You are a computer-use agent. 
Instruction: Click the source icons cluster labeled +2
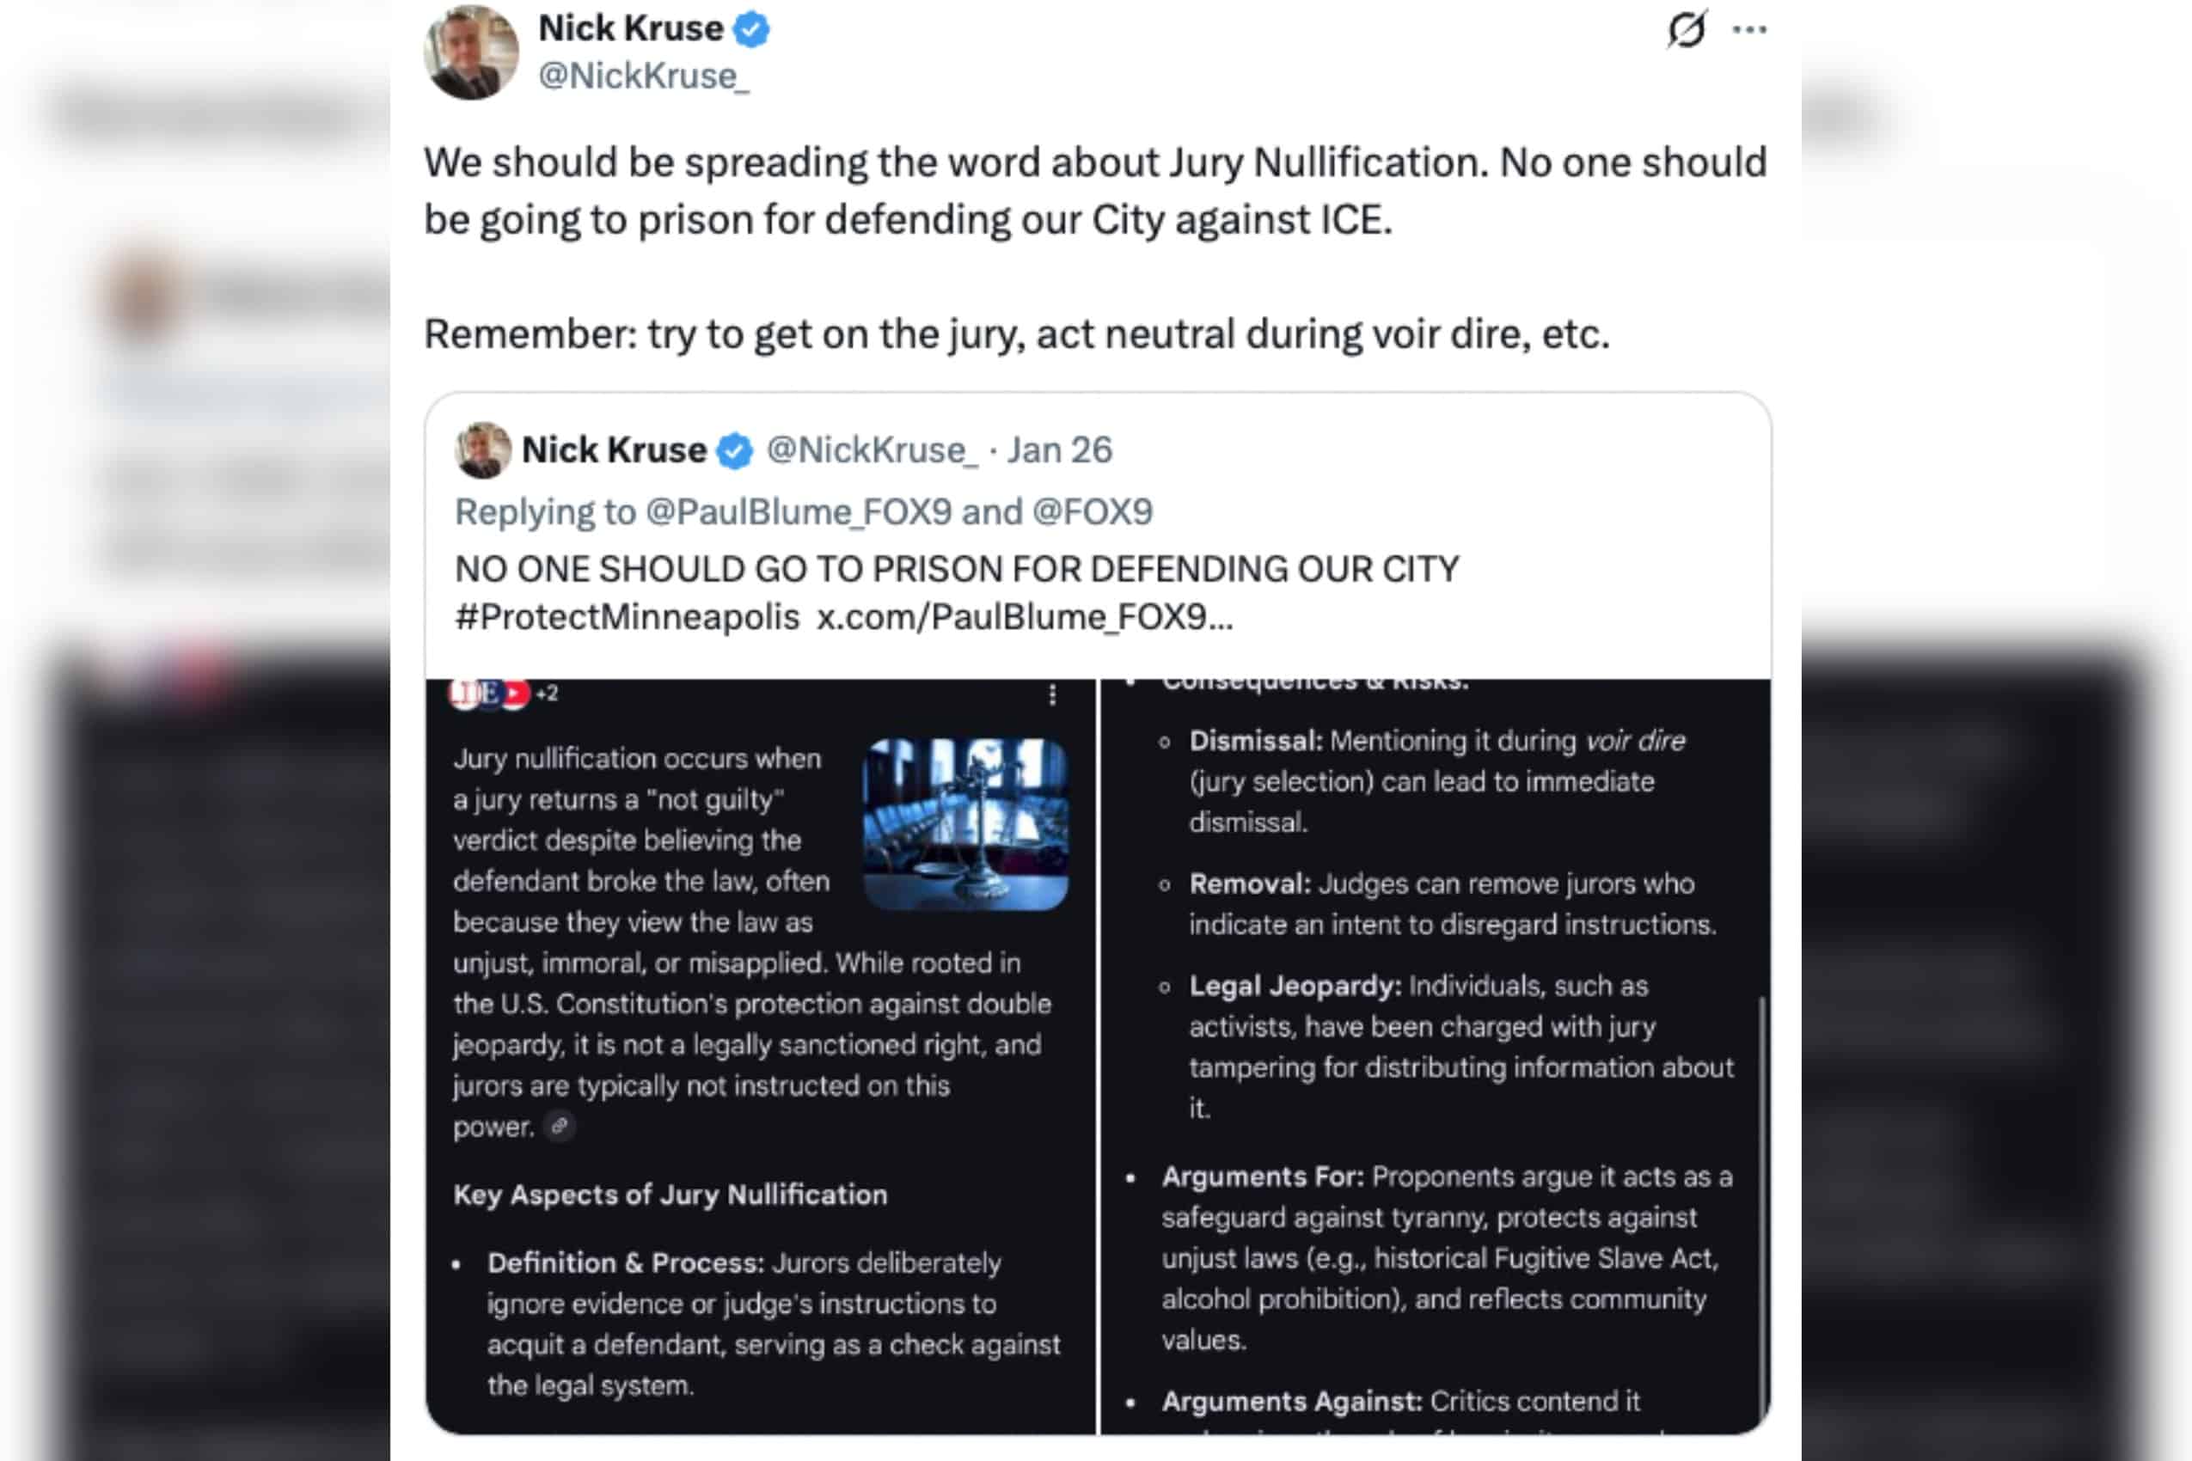tap(503, 694)
